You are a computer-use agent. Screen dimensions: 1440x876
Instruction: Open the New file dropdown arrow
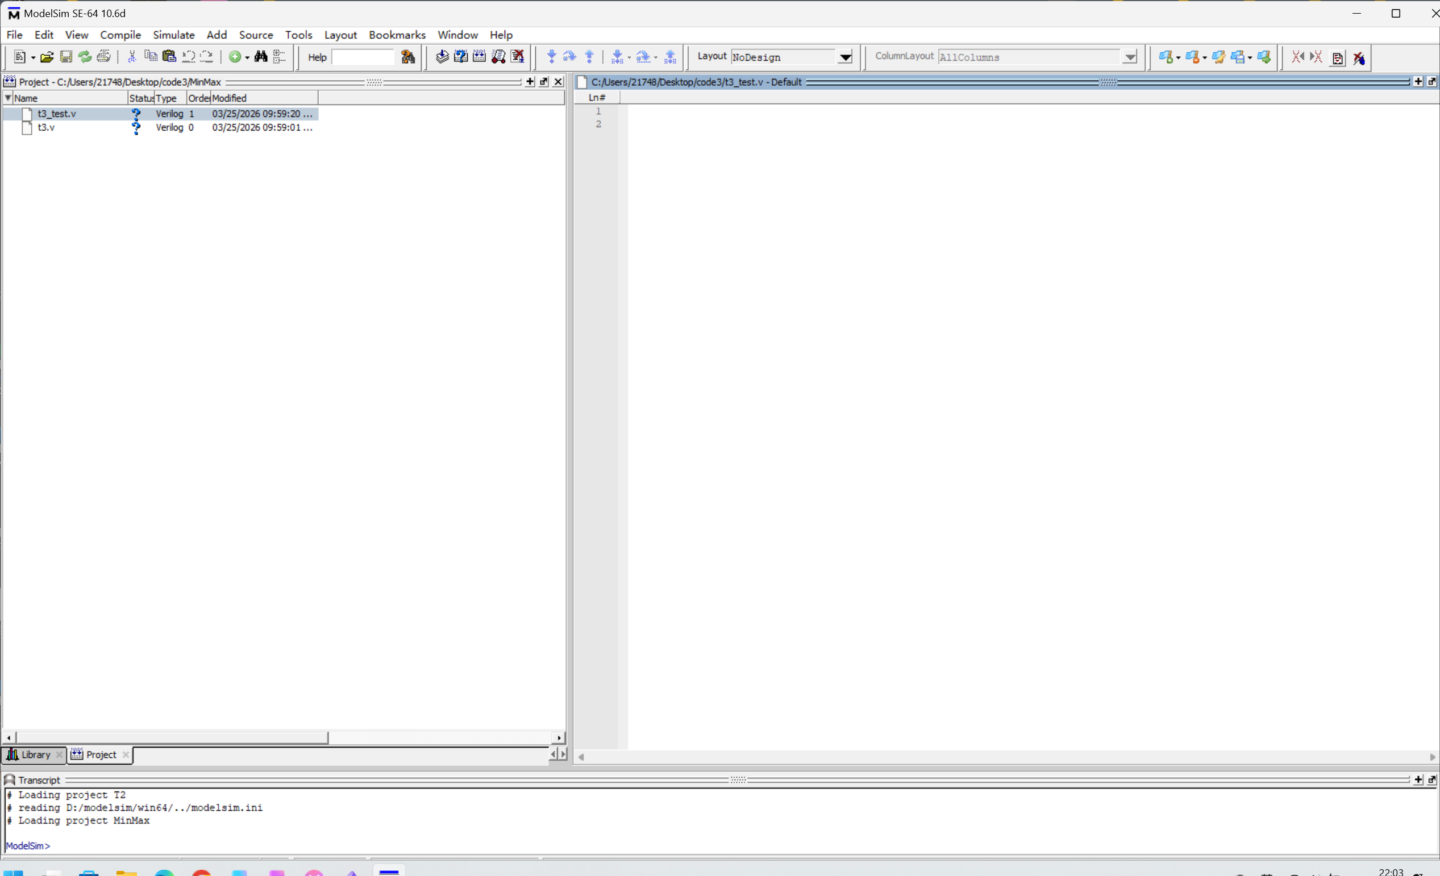tap(34, 58)
